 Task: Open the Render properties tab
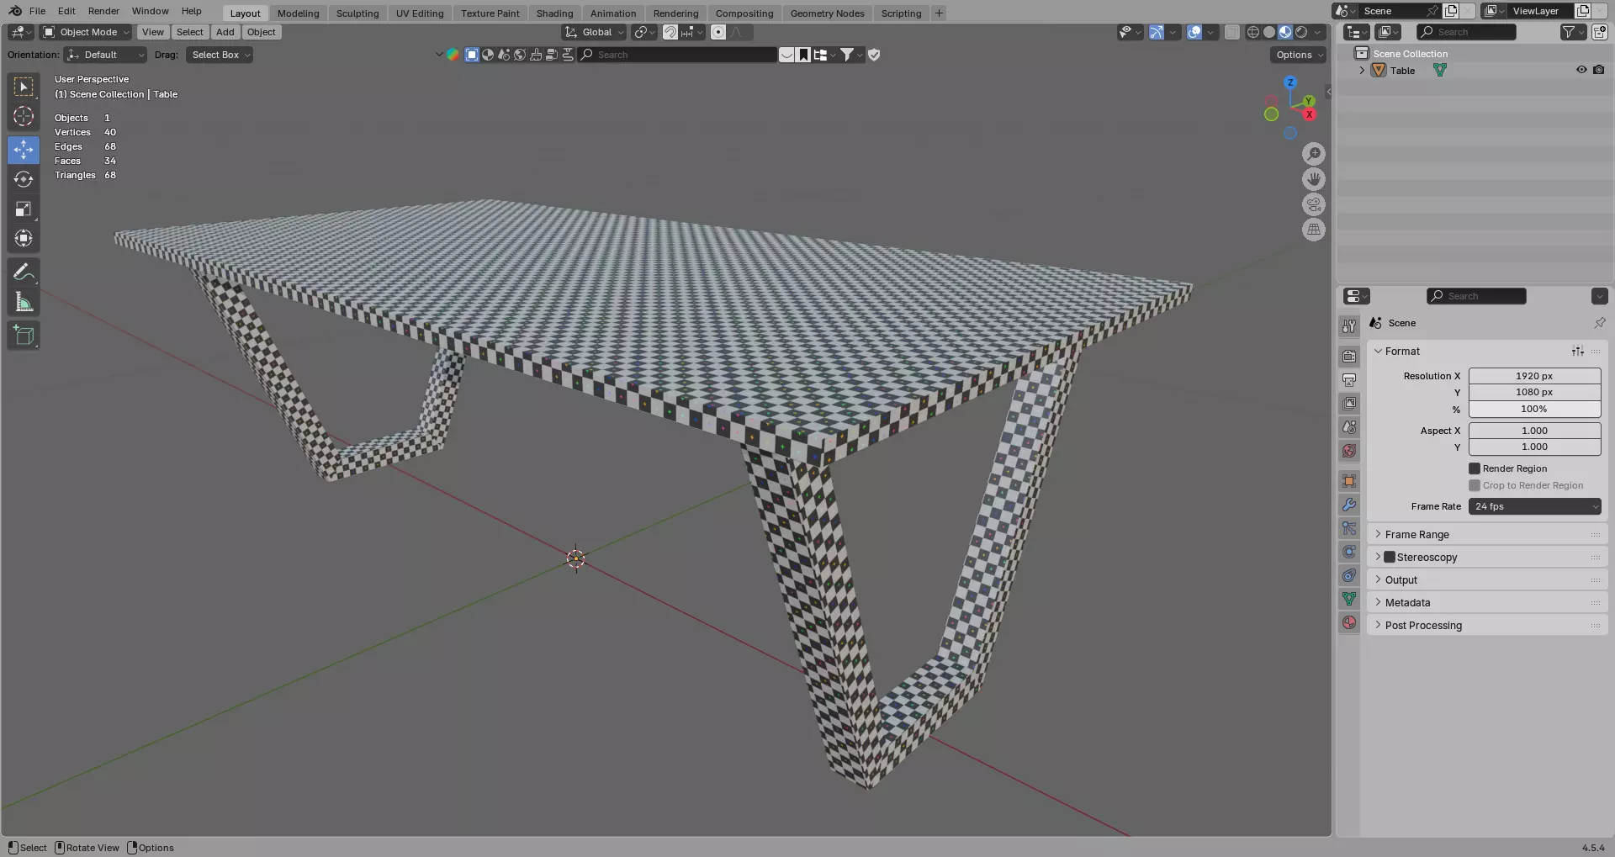pos(1349,357)
